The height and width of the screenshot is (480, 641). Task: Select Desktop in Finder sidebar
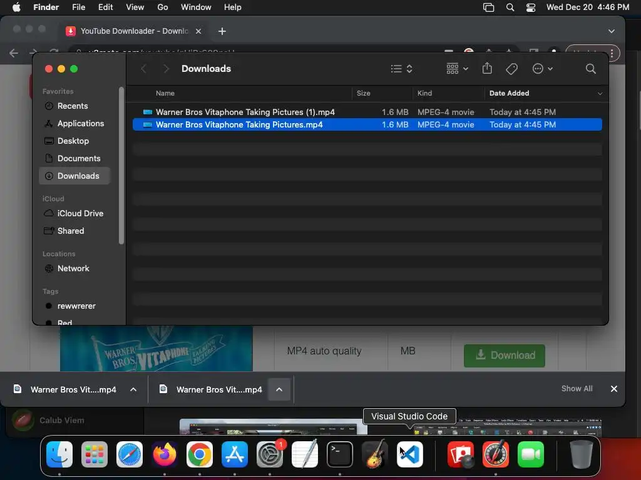(74, 141)
